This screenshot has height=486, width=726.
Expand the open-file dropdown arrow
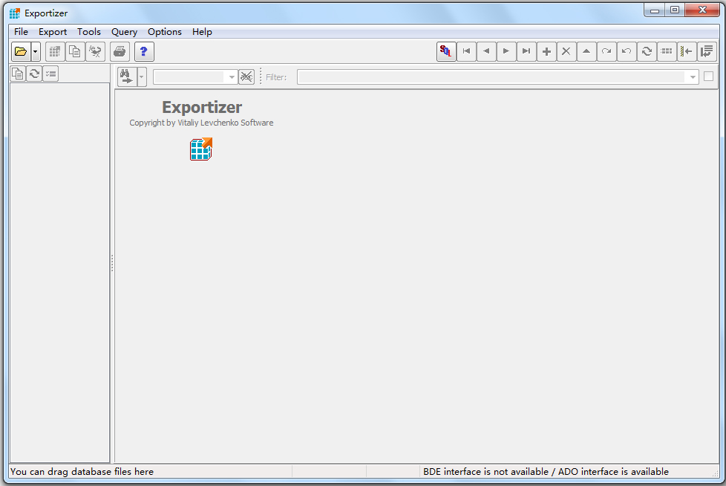(36, 51)
